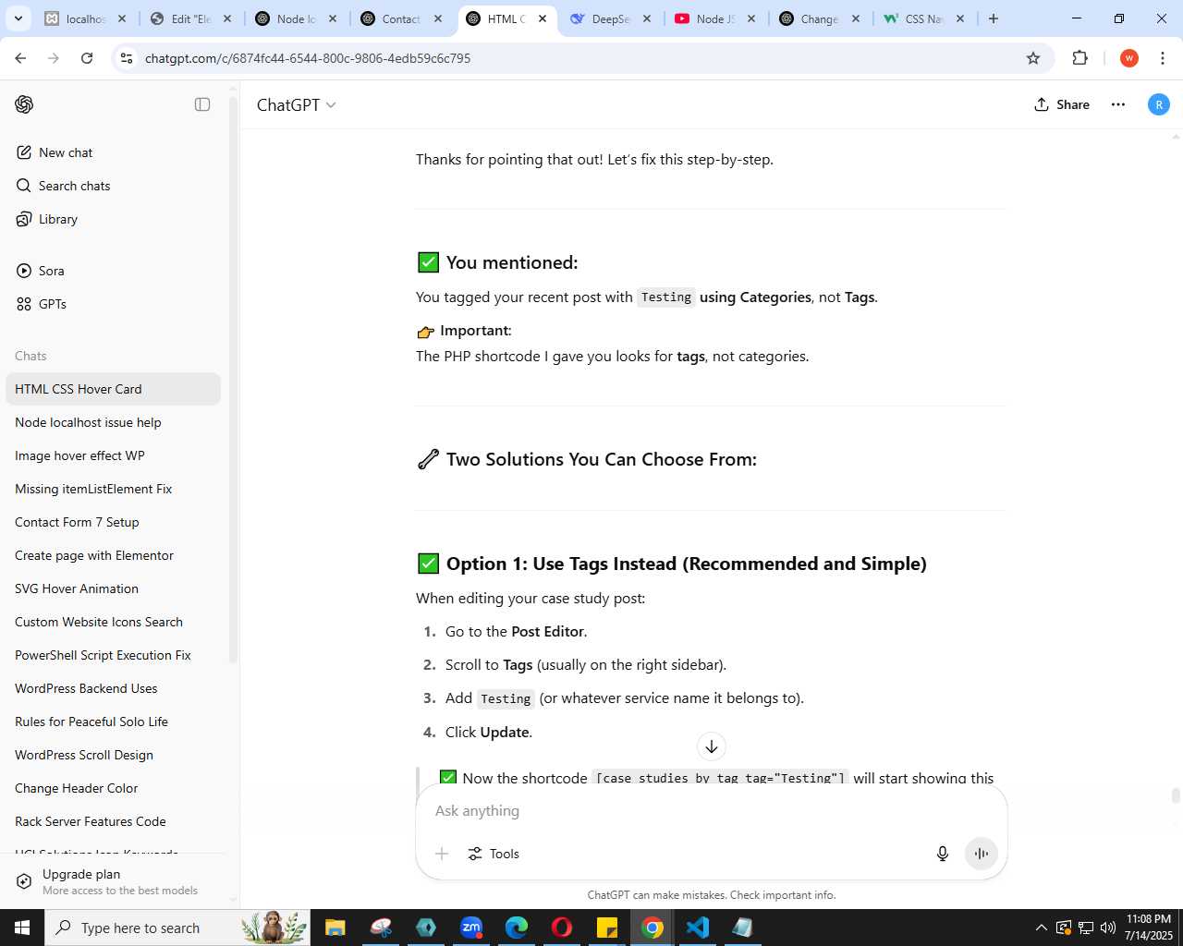Focus the Ask anything input field

[712, 810]
